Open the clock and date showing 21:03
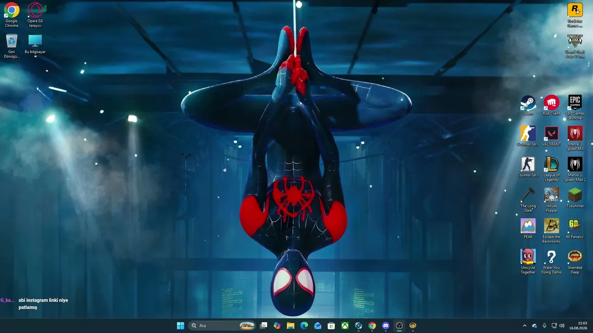Viewport: 593px width, 333px height. click(579, 326)
